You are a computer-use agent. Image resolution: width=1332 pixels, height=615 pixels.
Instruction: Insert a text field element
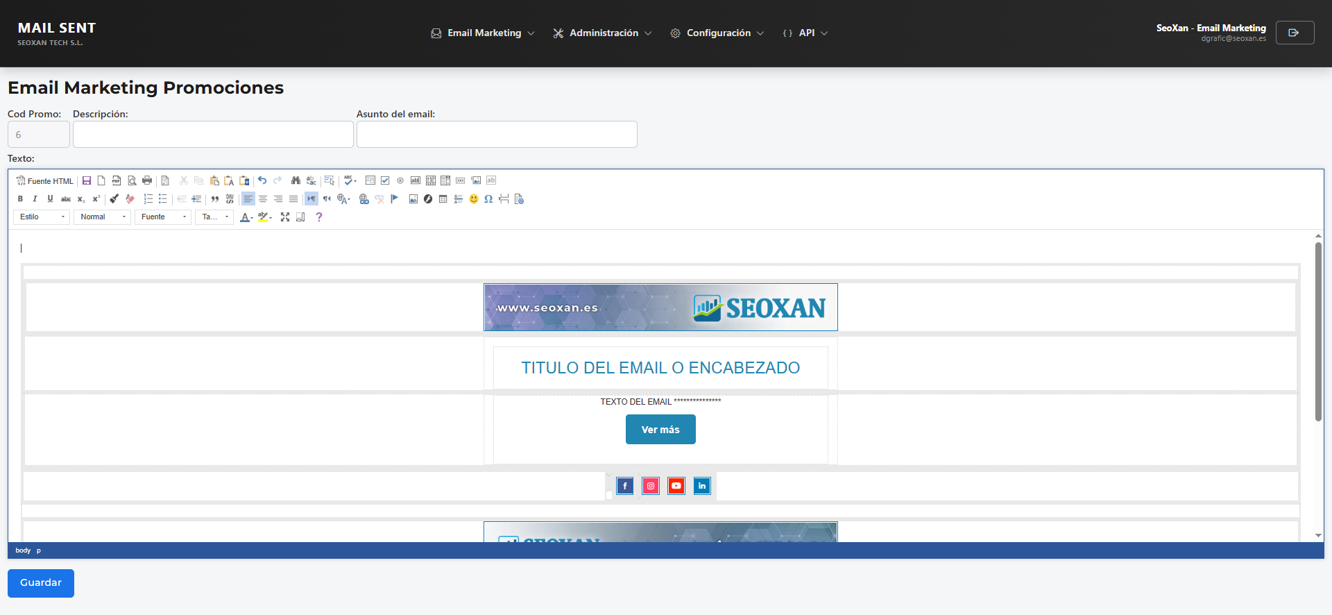click(416, 180)
